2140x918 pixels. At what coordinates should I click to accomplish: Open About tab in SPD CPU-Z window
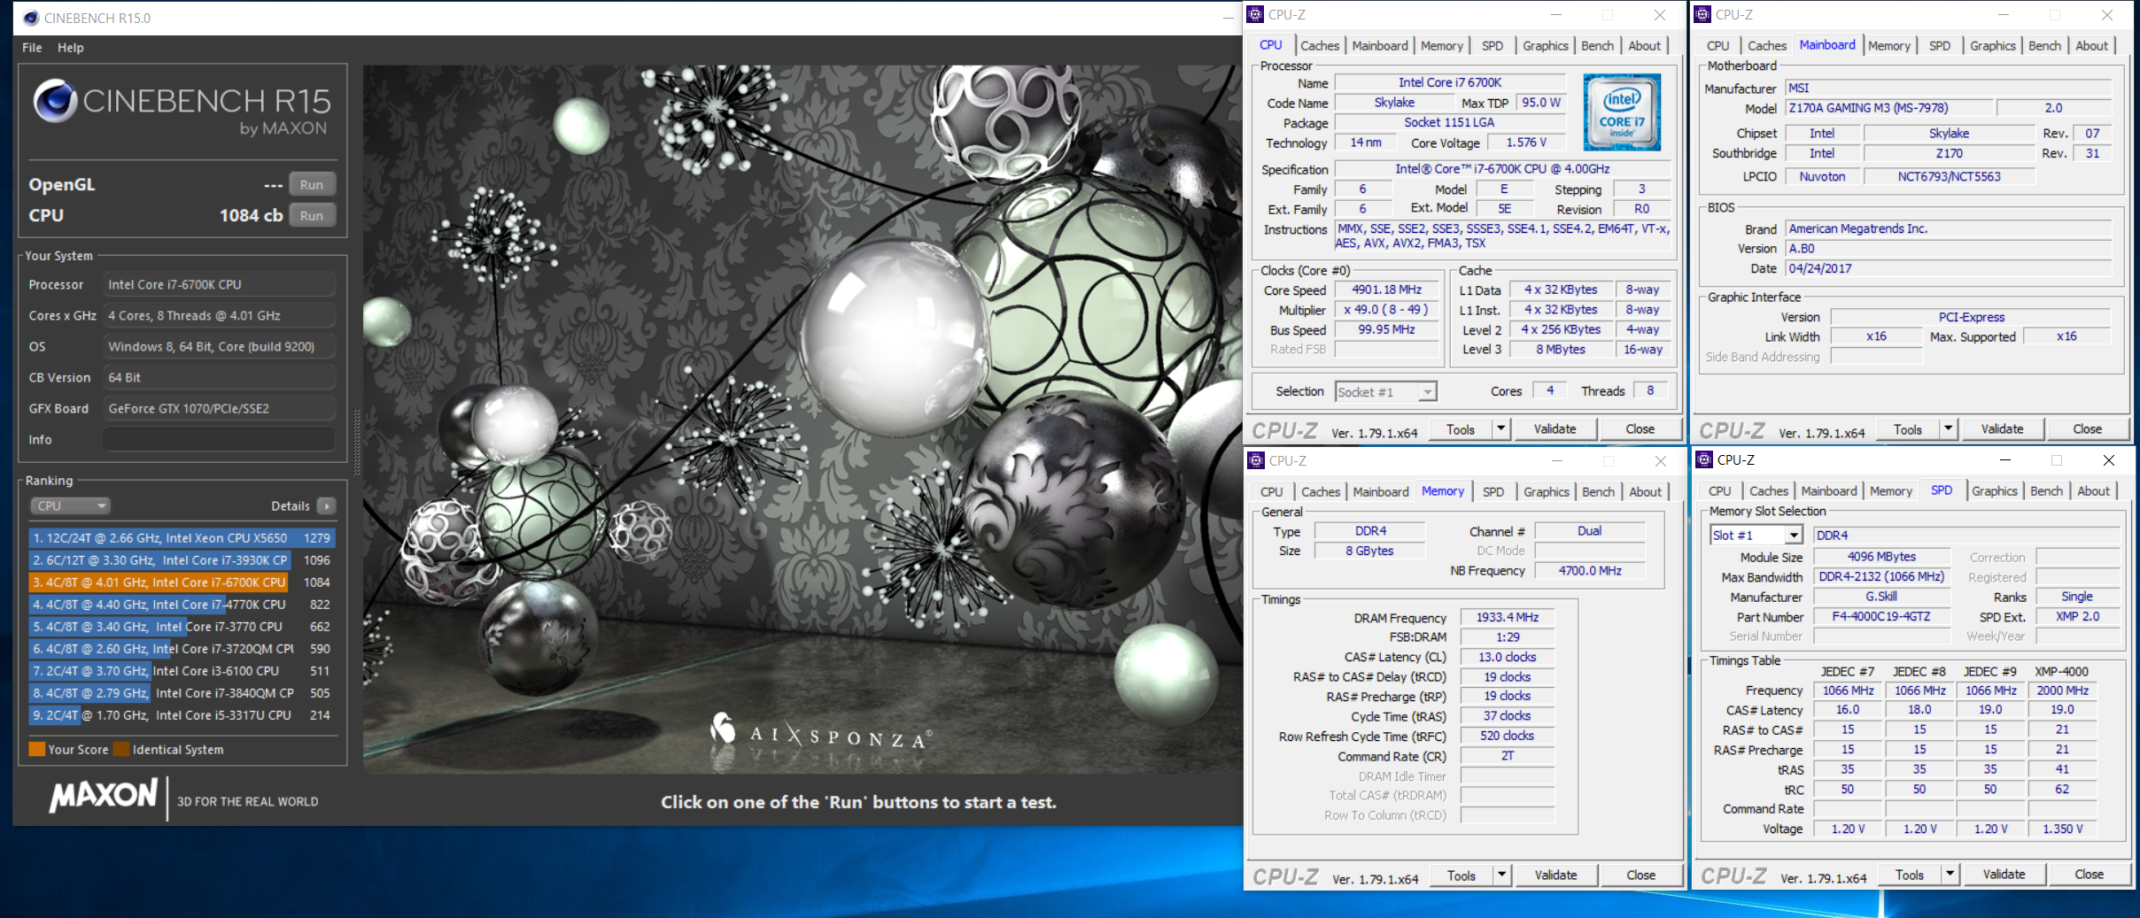2094,491
